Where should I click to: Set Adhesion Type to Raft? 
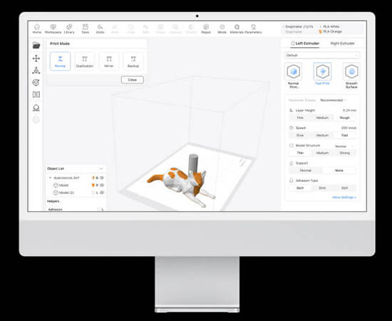(x=345, y=188)
